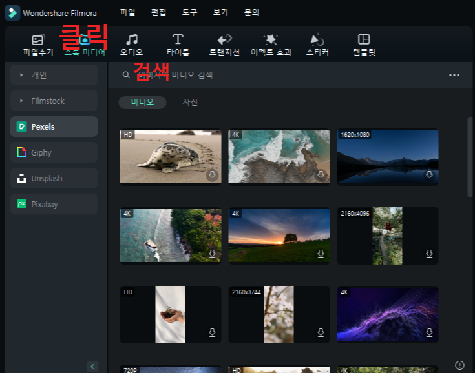Viewport: 475px width, 373px height.
Task: Download the sunset meadow 4K video
Action: [321, 254]
